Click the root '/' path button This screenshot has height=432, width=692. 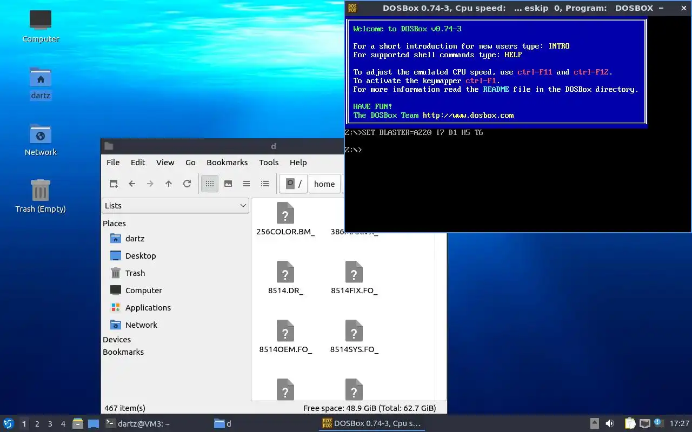(x=294, y=184)
